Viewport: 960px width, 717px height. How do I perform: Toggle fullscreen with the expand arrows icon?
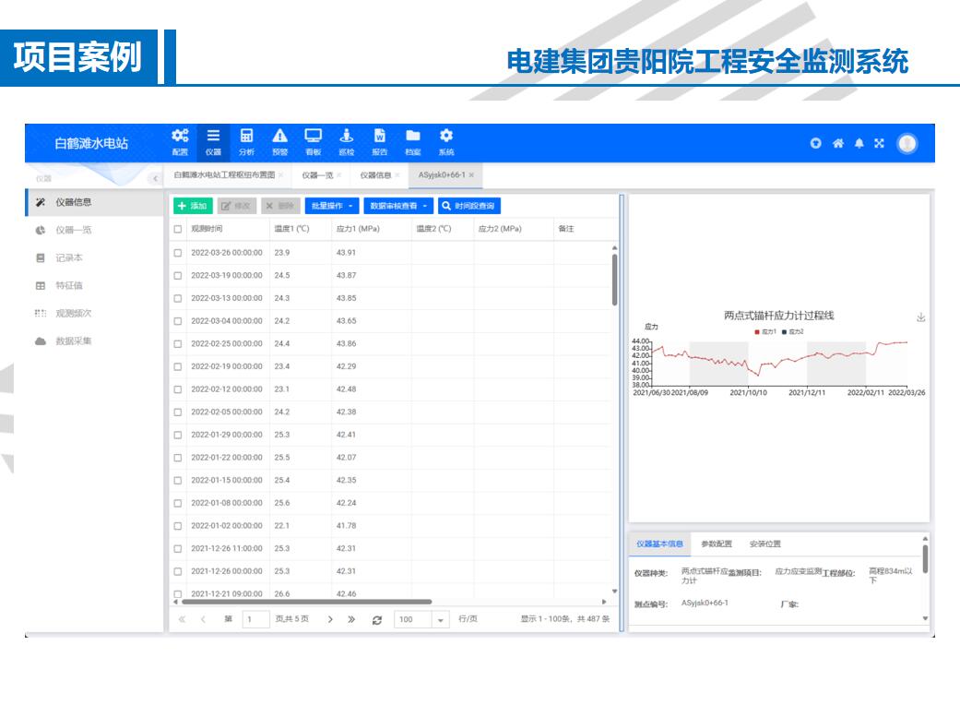coord(879,143)
